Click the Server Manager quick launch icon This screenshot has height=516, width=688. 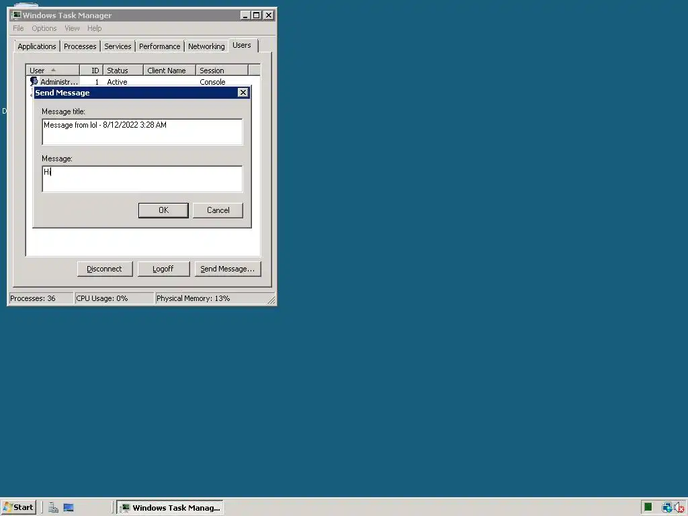coord(53,508)
